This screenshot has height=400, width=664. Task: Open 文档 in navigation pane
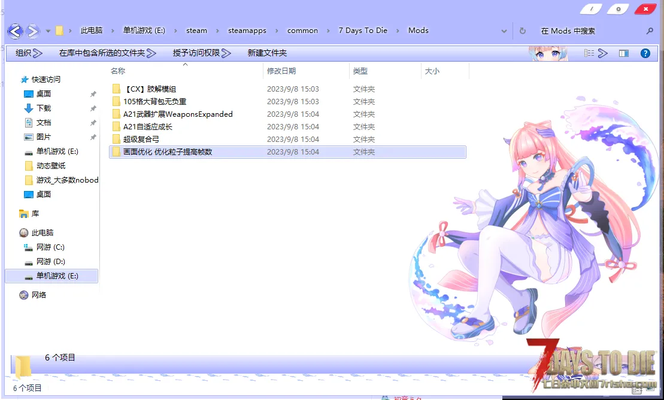[x=44, y=123]
